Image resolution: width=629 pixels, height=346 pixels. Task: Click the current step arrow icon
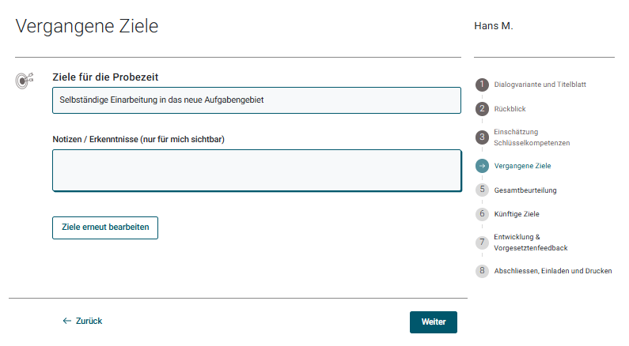pyautogui.click(x=482, y=166)
